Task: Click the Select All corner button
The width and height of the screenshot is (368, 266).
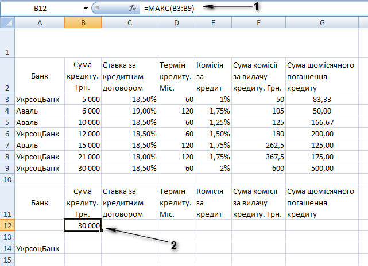Action: coord(7,23)
